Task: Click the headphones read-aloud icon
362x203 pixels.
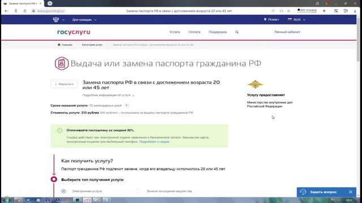Action: pyautogui.click(x=281, y=11)
